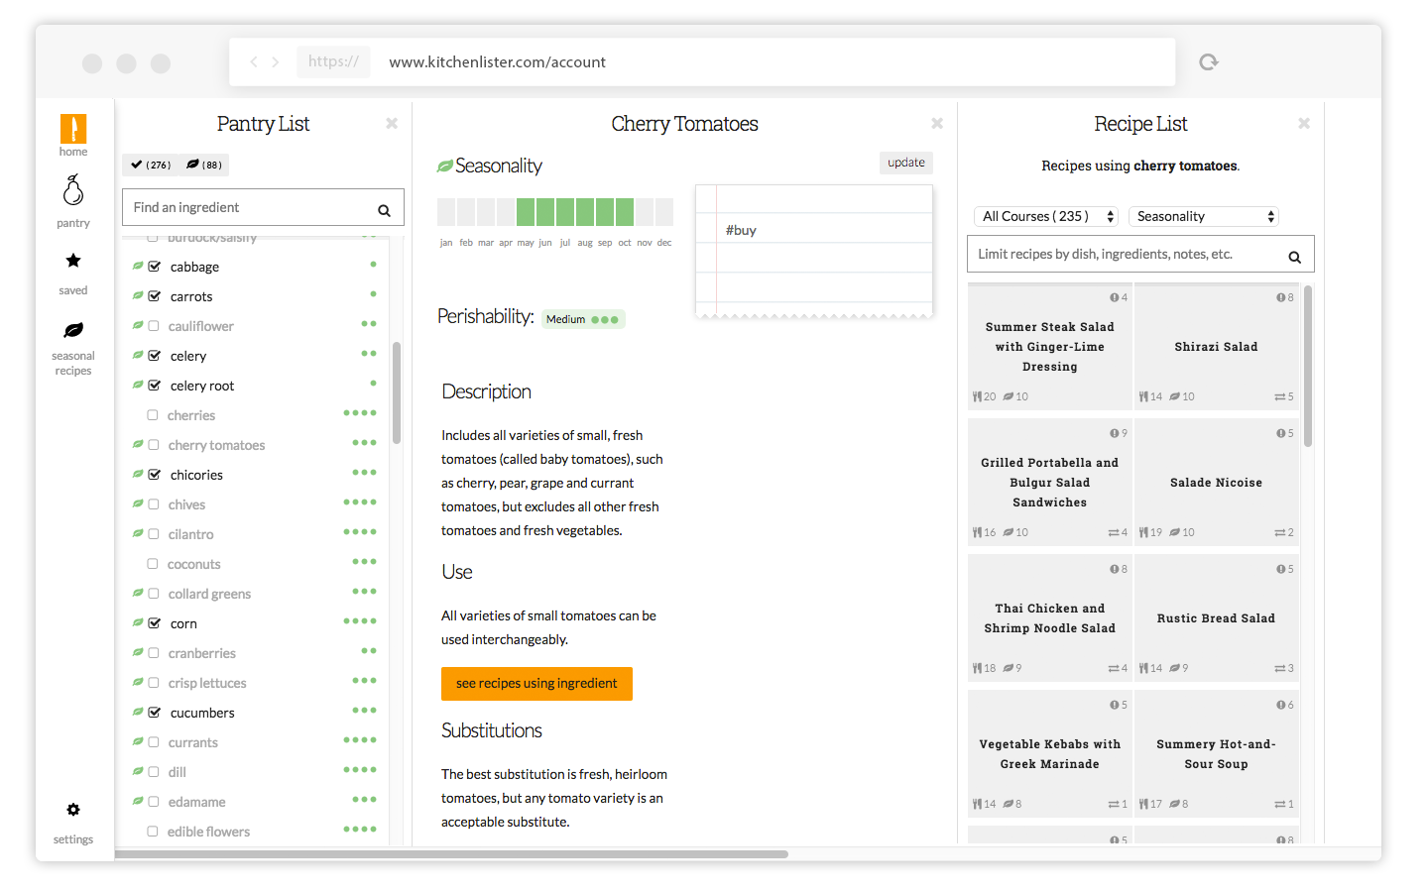This screenshot has width=1428, height=892.
Task: Select cucumbers in pantry list
Action: [x=202, y=713]
